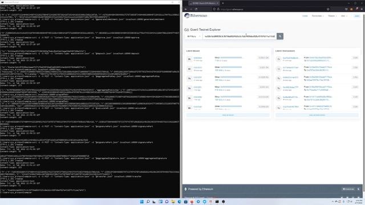
Task: Click the orange fox extension icon
Action: 351,9
